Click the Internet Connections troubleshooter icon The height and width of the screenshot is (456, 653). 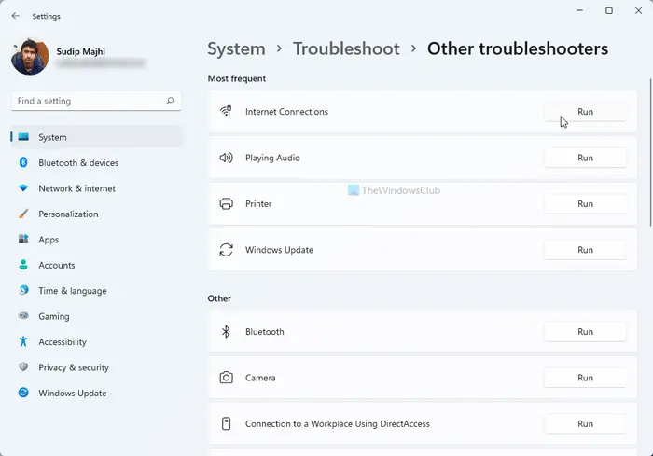tap(226, 112)
